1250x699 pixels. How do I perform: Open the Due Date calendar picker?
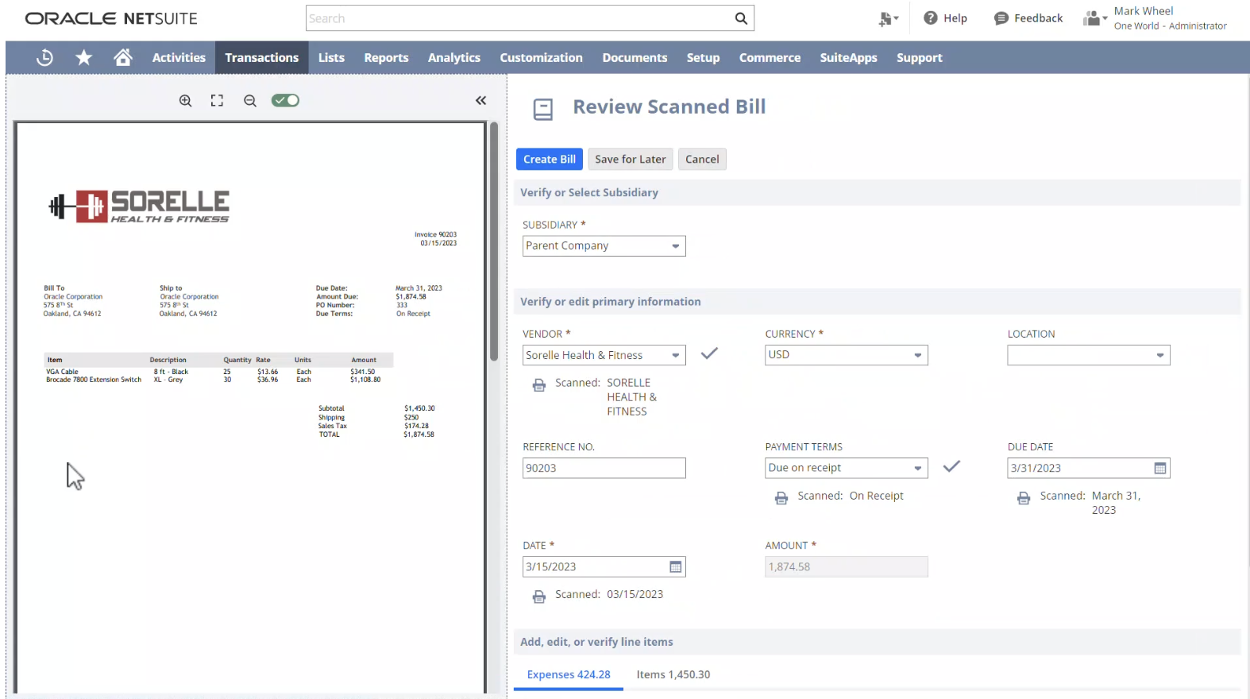coord(1160,469)
